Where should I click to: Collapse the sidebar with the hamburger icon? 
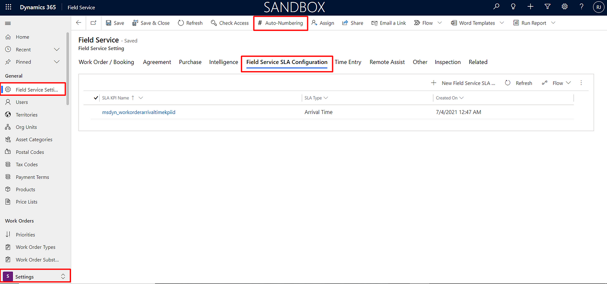(x=8, y=23)
